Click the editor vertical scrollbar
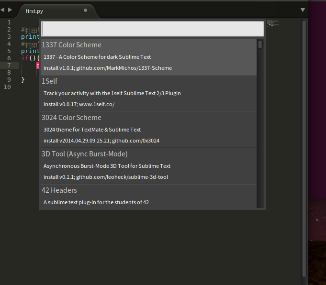This screenshot has height=285, width=326. pyautogui.click(x=304, y=148)
